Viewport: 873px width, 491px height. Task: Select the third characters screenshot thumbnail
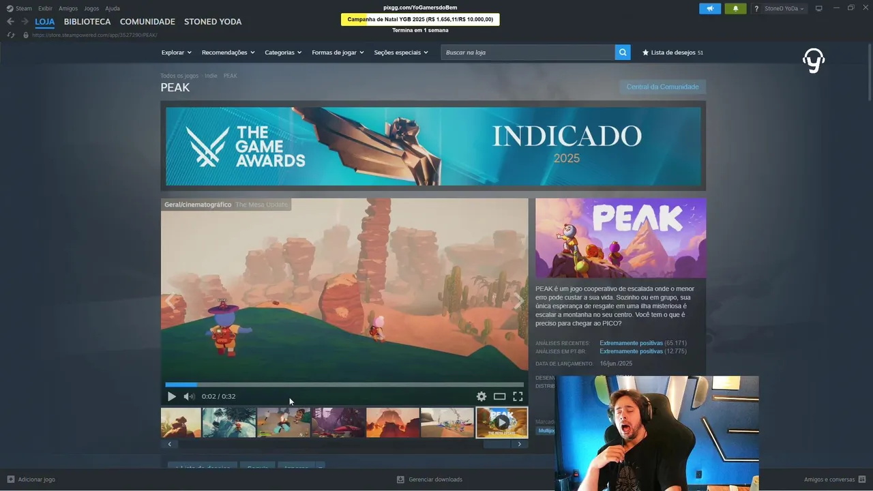[x=284, y=422]
